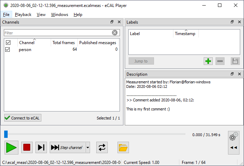Open the Help menu

point(78,15)
